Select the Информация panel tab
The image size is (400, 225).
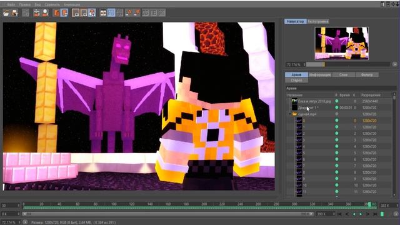(320, 75)
